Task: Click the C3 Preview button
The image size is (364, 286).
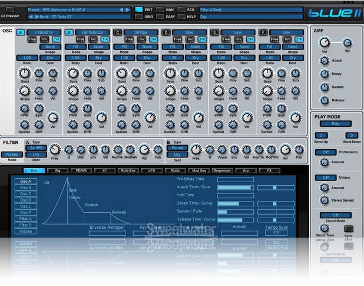Action: pos(10,9)
